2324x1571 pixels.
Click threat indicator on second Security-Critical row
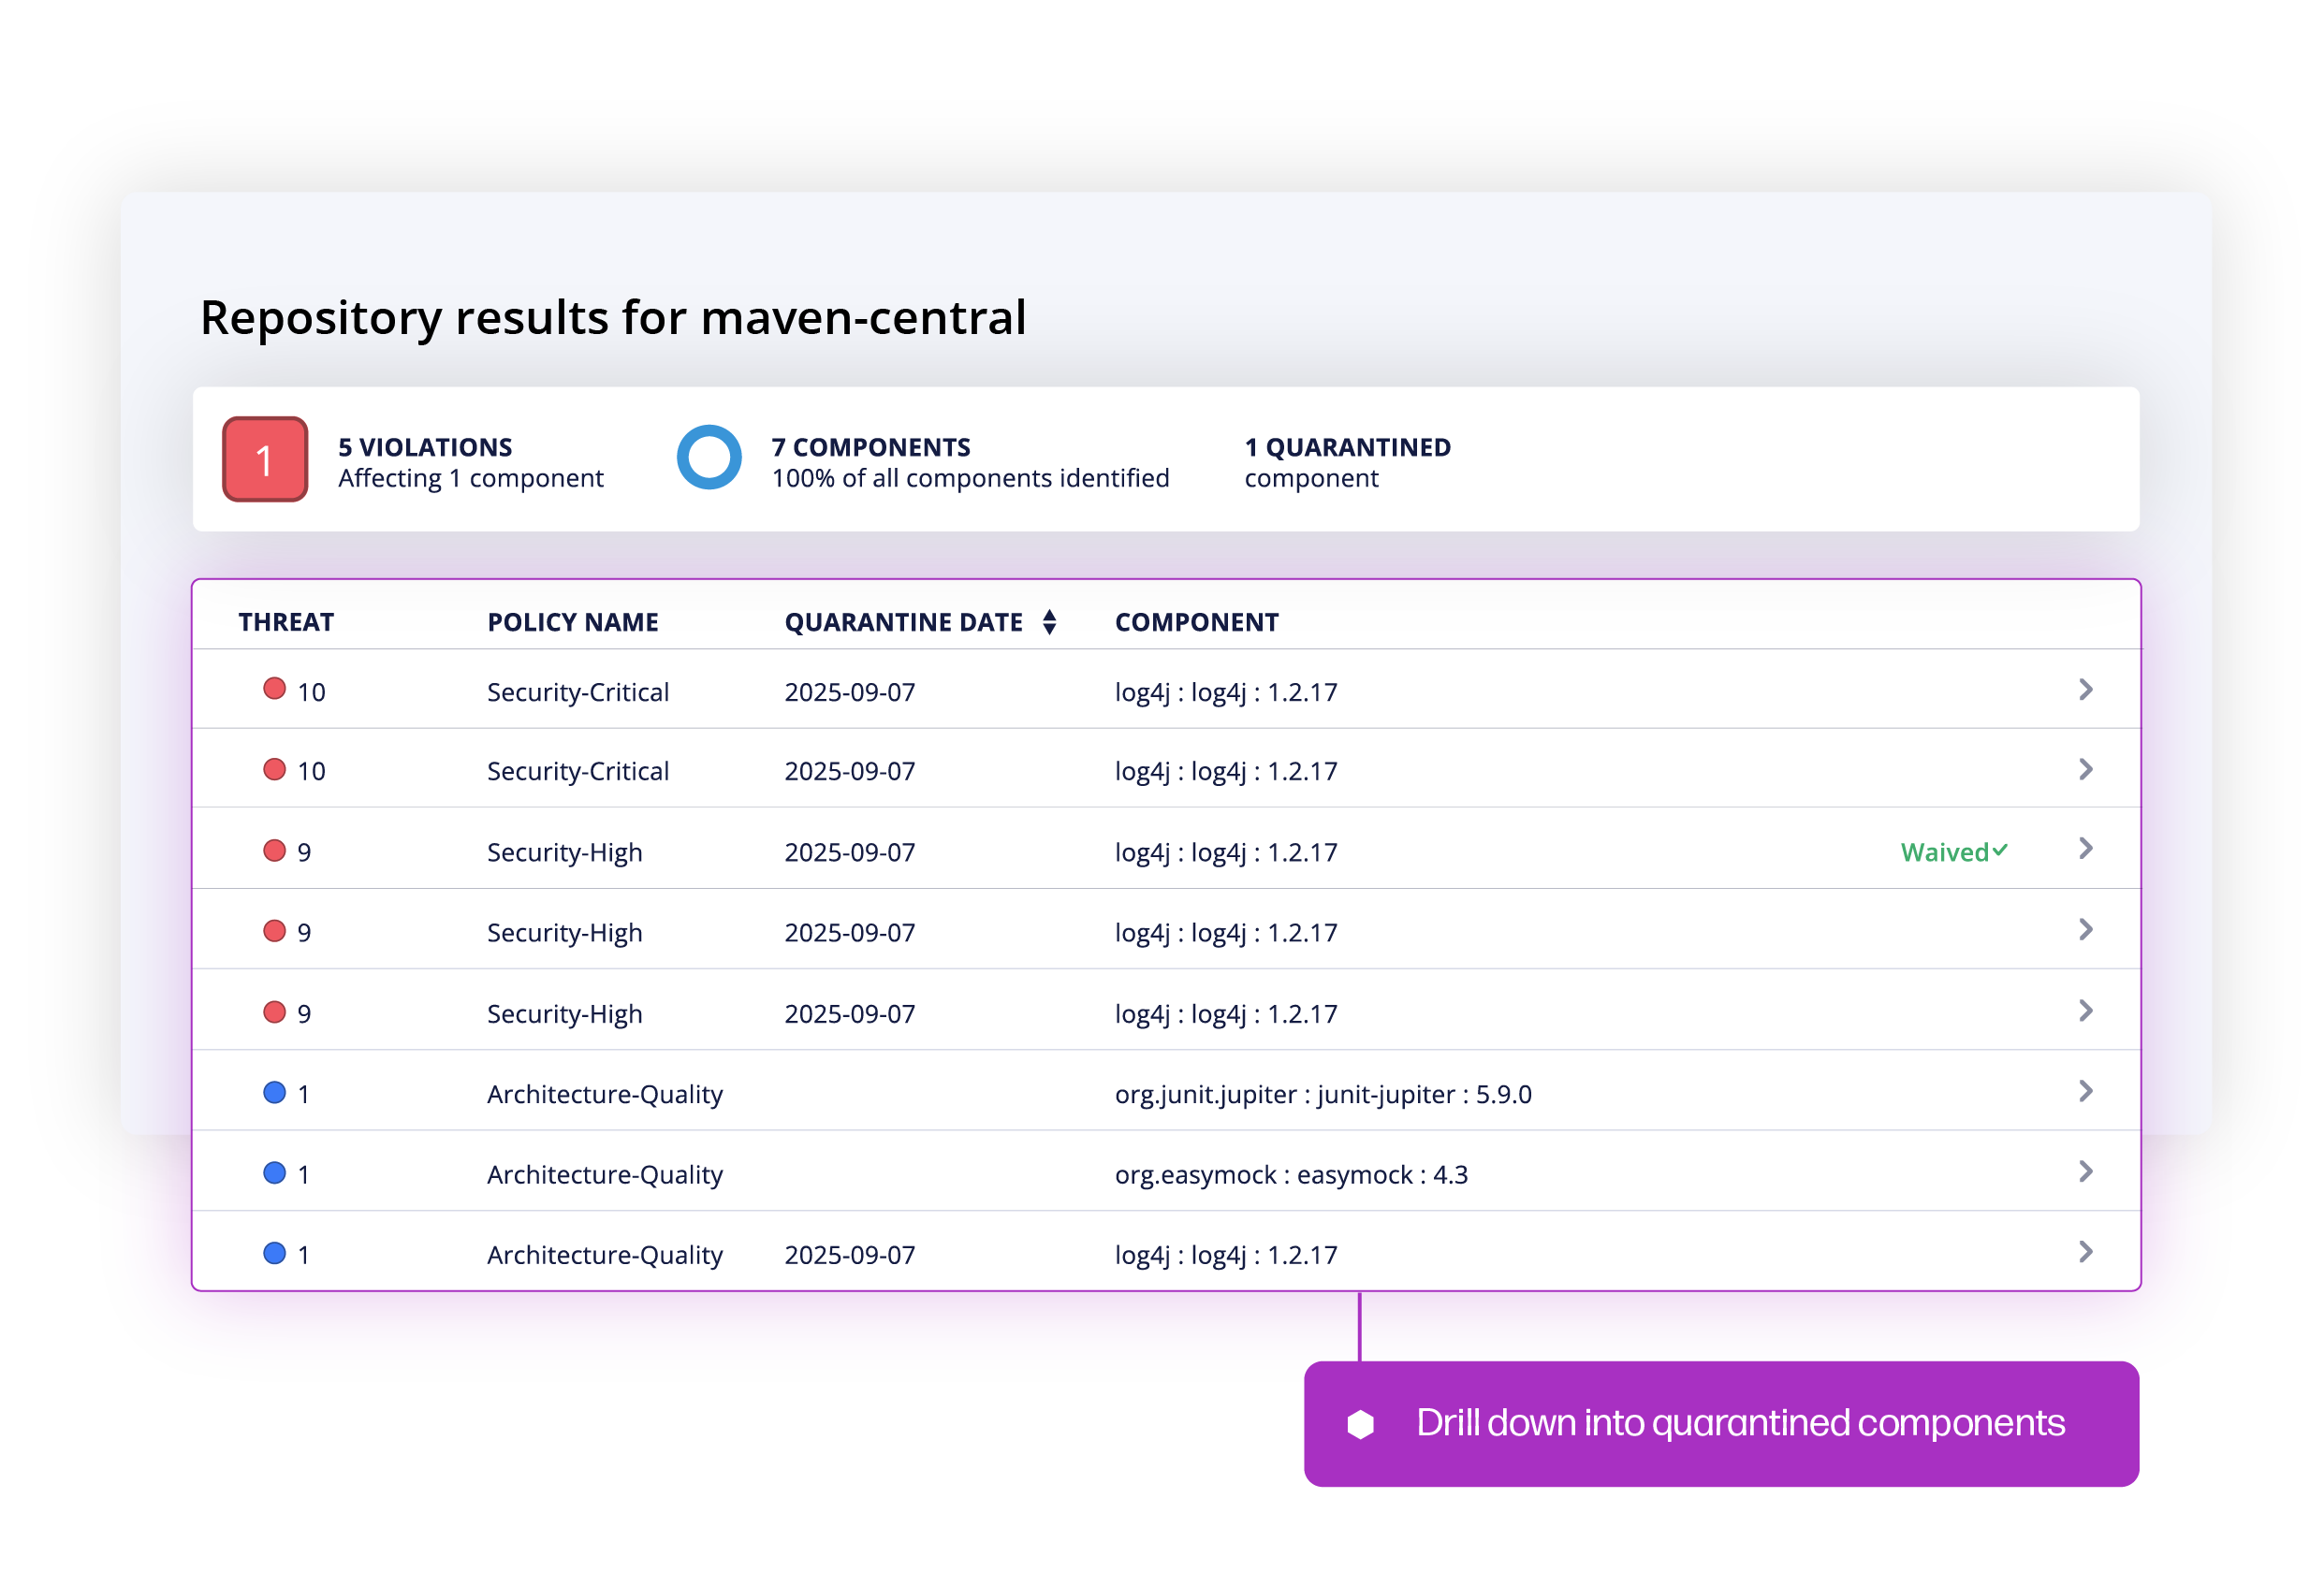pos(274,769)
